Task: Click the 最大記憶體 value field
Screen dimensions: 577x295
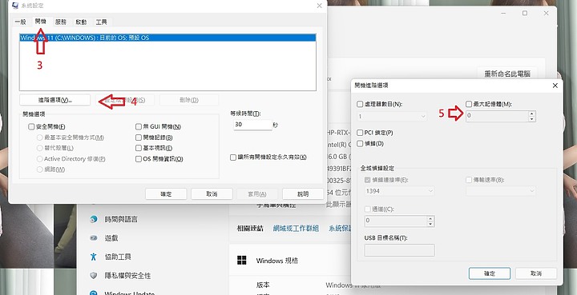Action: point(497,116)
